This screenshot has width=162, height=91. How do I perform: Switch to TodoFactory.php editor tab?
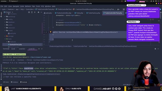tap(93, 13)
